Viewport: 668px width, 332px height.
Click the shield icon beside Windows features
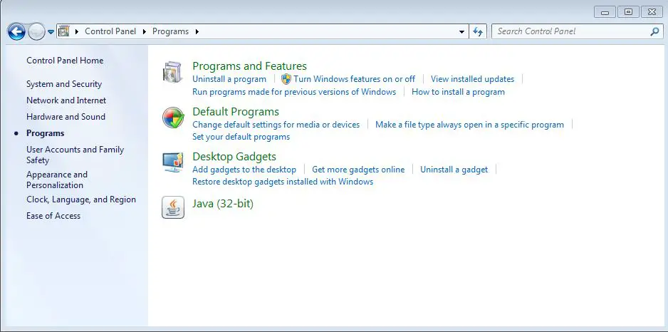point(286,79)
